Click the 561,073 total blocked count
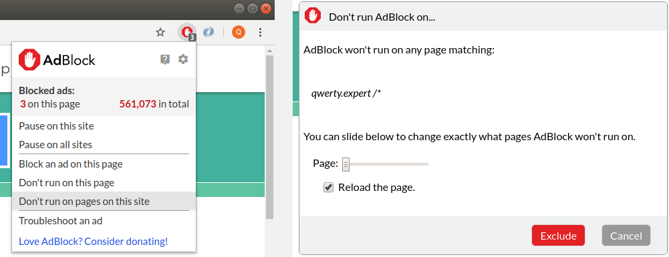 tap(138, 104)
